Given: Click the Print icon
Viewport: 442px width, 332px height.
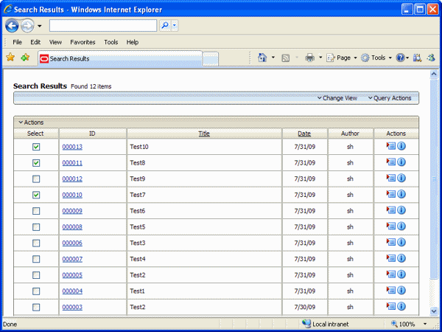Looking at the screenshot, I should [310, 58].
